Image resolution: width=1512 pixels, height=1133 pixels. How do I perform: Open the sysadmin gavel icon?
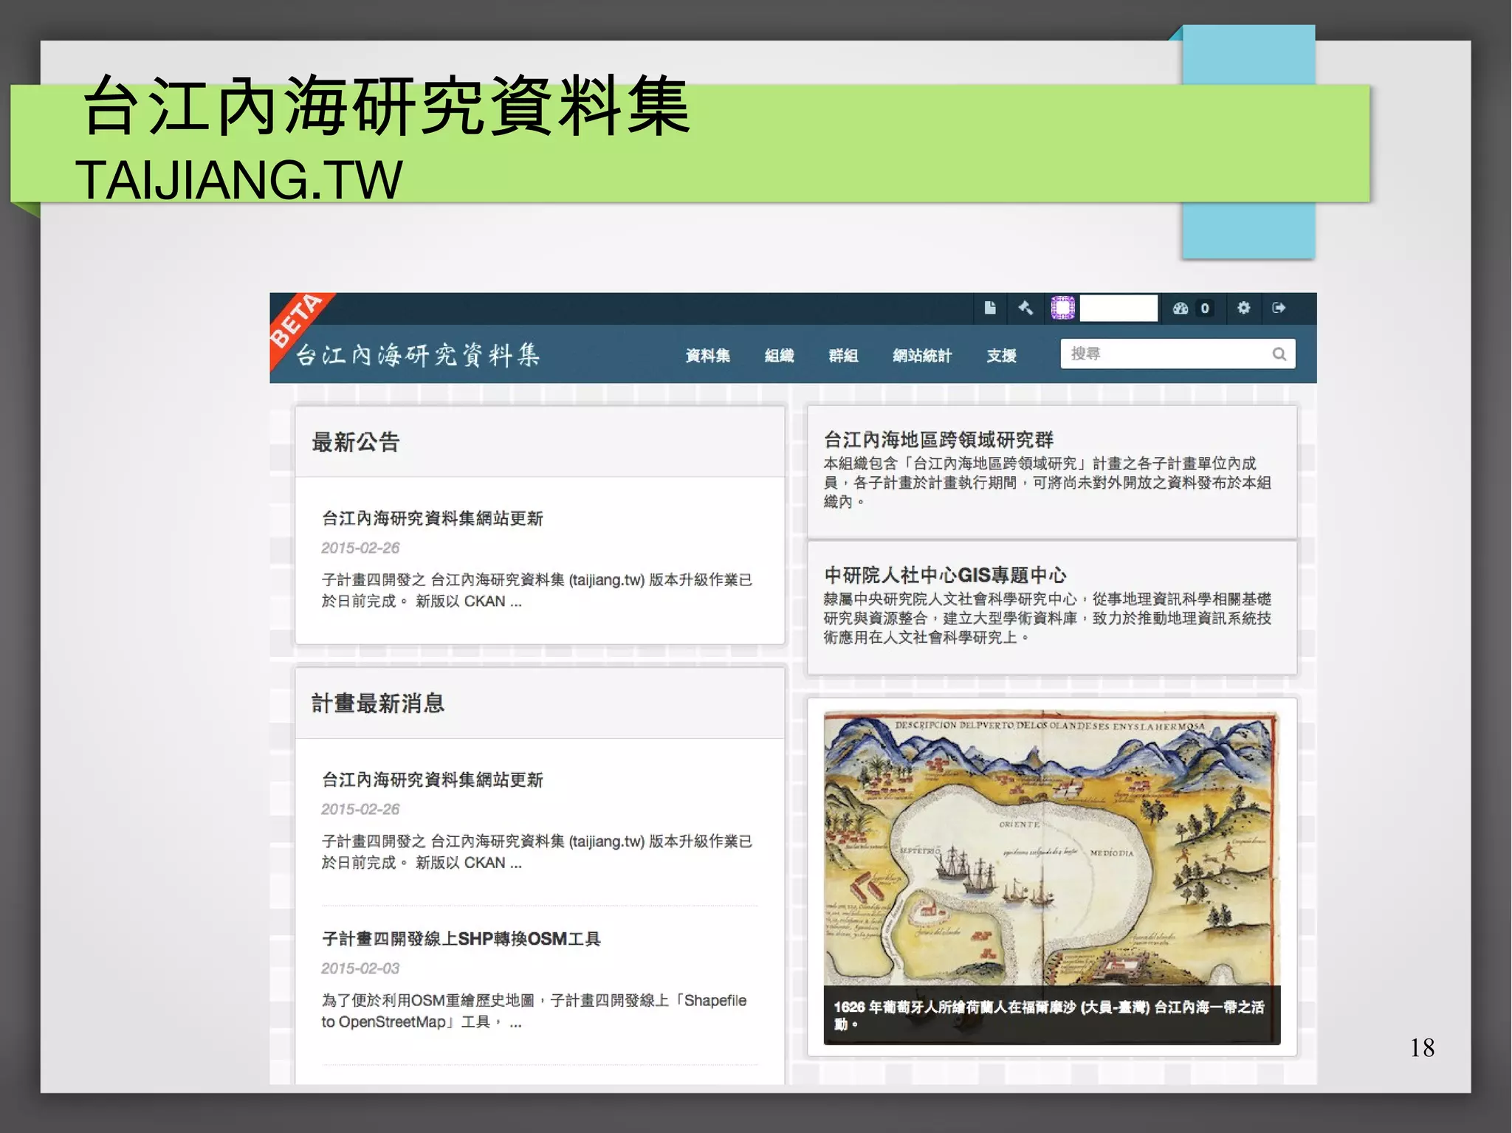click(x=1025, y=308)
